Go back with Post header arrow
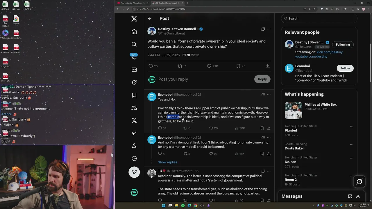The height and width of the screenshot is (209, 372). pos(150,18)
